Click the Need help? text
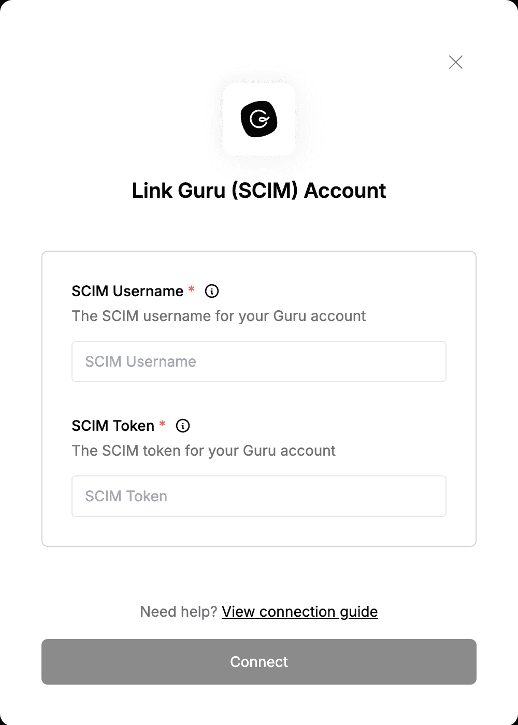The height and width of the screenshot is (725, 518). coord(179,612)
